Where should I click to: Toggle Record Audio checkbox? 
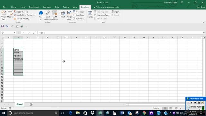pos(189,107)
